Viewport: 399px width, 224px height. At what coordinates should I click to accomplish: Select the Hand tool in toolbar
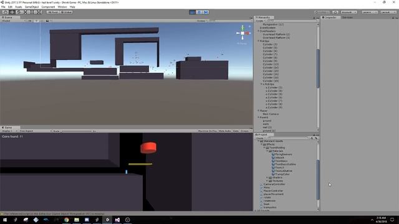pyautogui.click(x=6, y=12)
